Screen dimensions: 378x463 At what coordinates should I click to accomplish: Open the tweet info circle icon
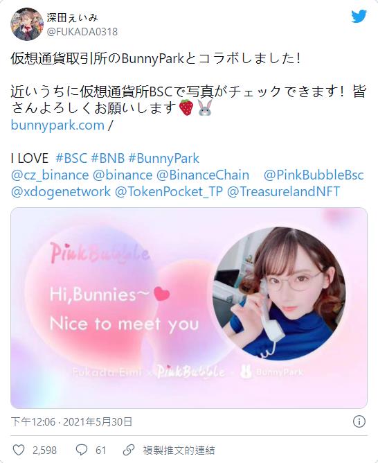click(x=359, y=421)
